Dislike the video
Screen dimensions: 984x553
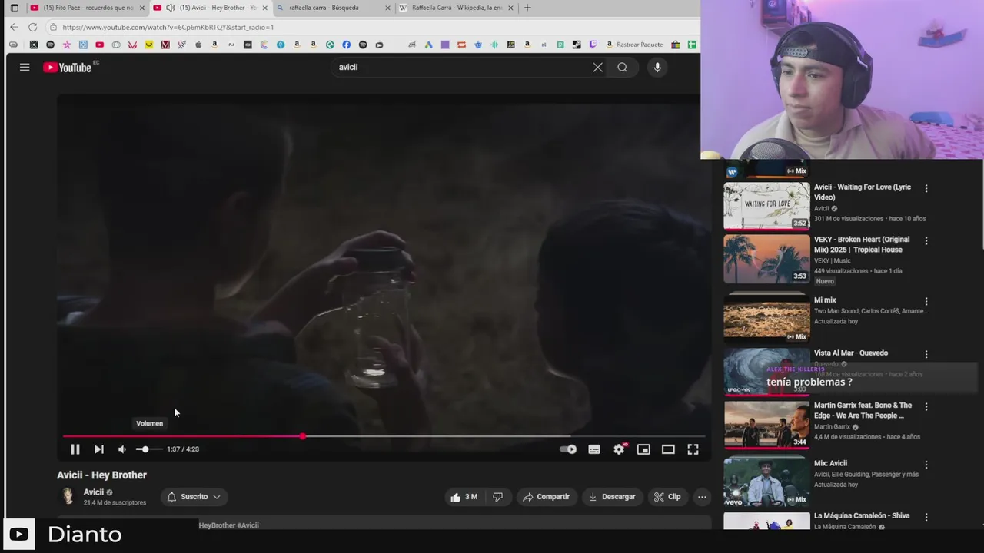[x=497, y=497]
